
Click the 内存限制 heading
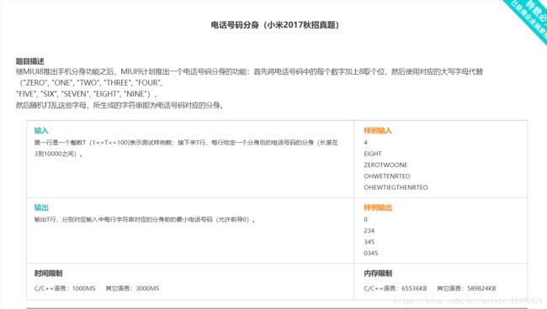tap(378, 273)
